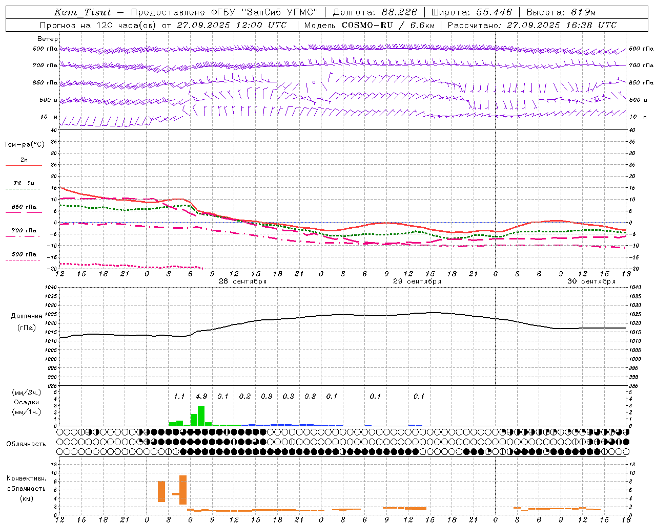
Task: Click the '2м' temperature legend entry
Action: [24, 160]
